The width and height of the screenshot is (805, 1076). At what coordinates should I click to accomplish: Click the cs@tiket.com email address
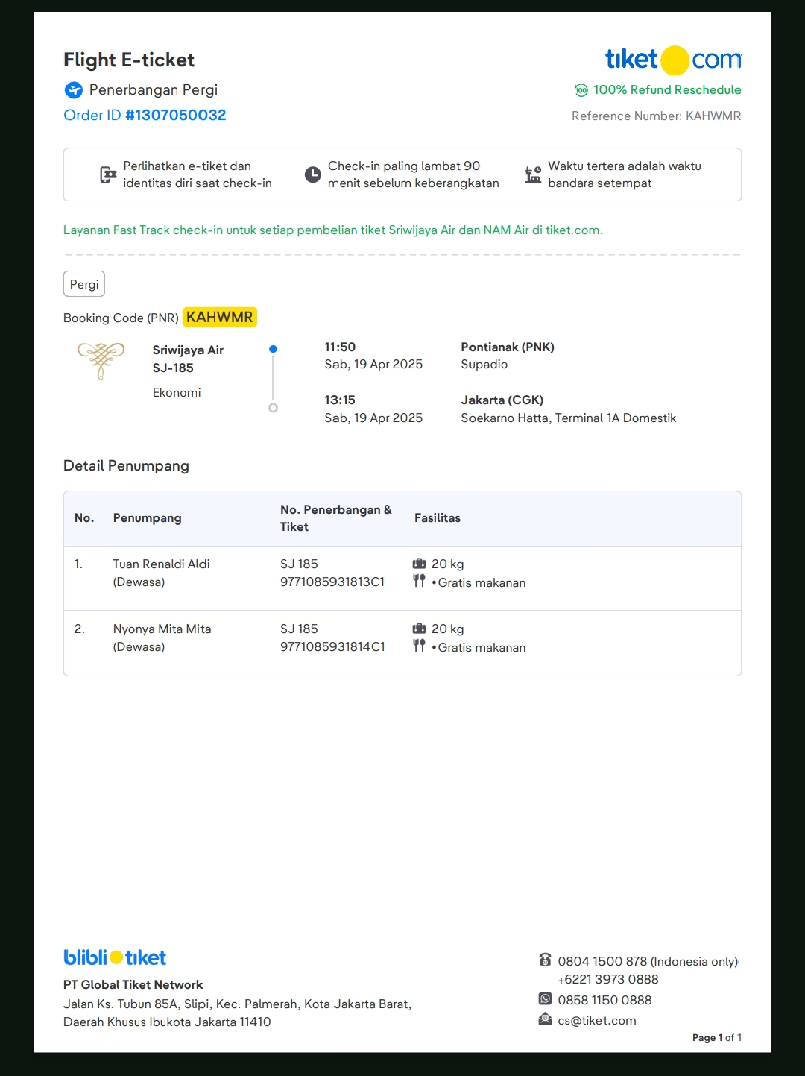(x=597, y=1021)
